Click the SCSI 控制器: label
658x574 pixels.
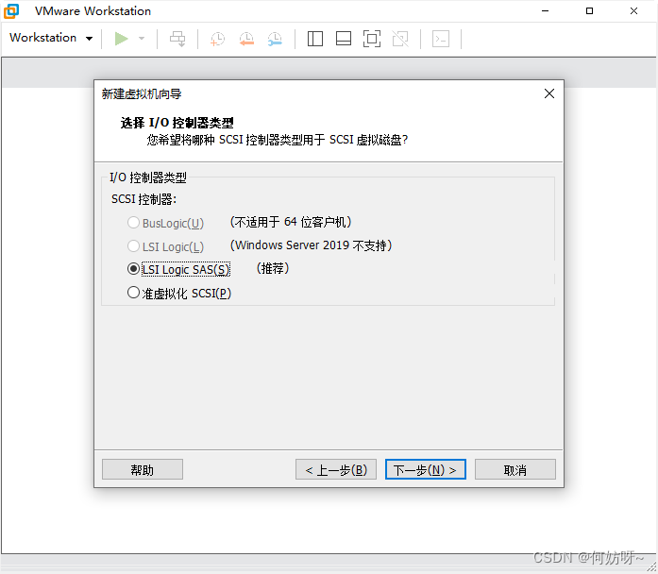[143, 199]
